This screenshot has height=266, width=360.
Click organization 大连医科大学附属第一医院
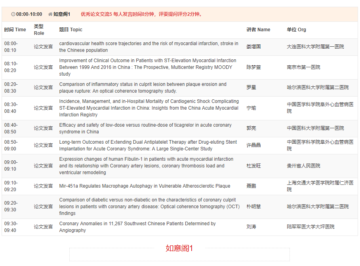click(315, 47)
